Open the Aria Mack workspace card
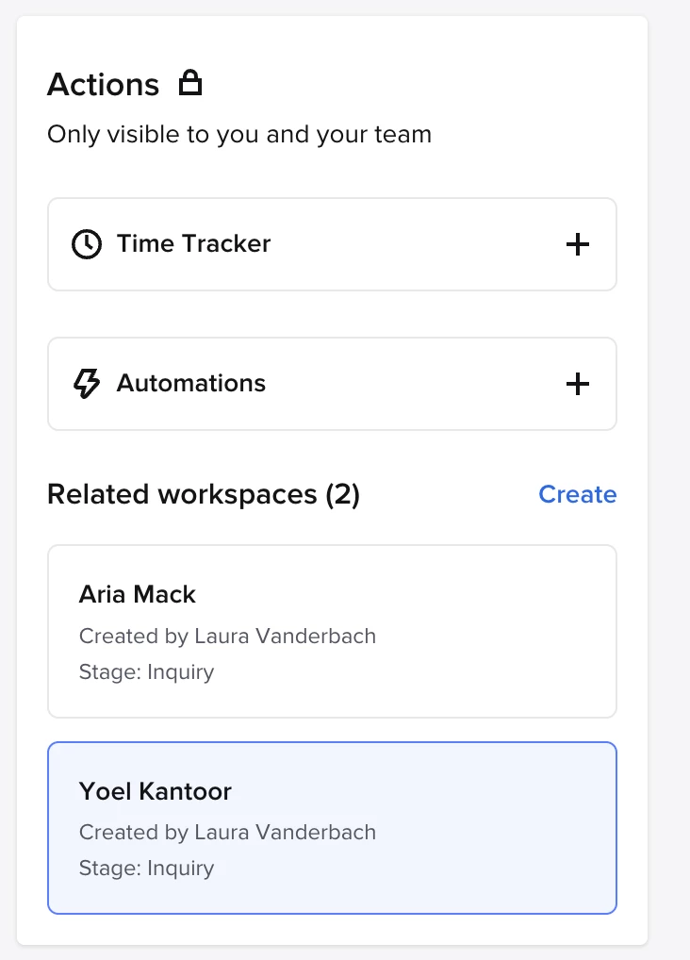 coord(332,631)
